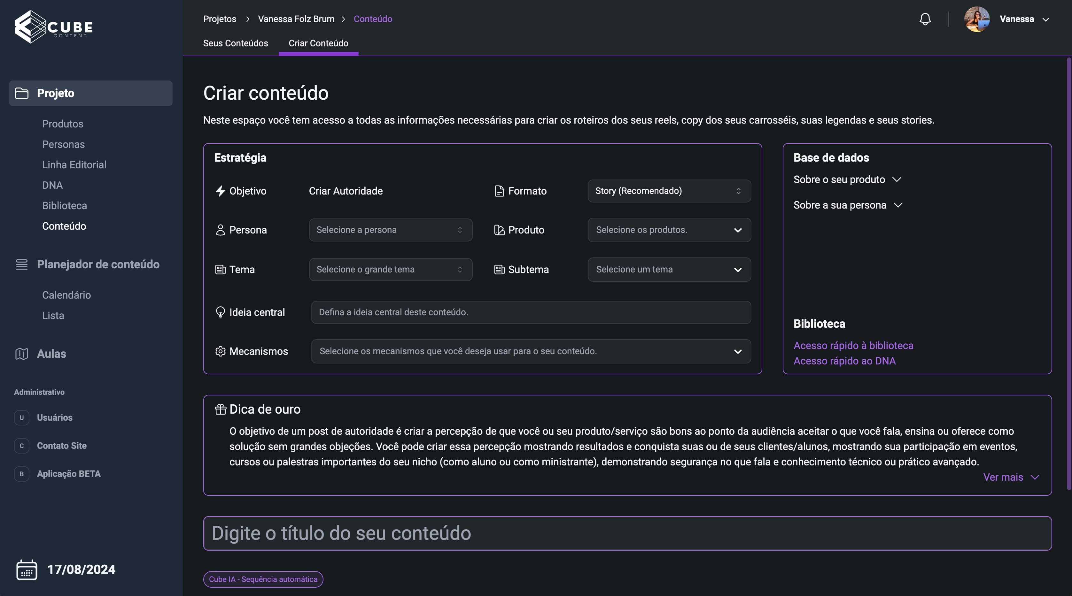Expand the Vanessa user menu chevron
The width and height of the screenshot is (1072, 596).
tap(1045, 19)
